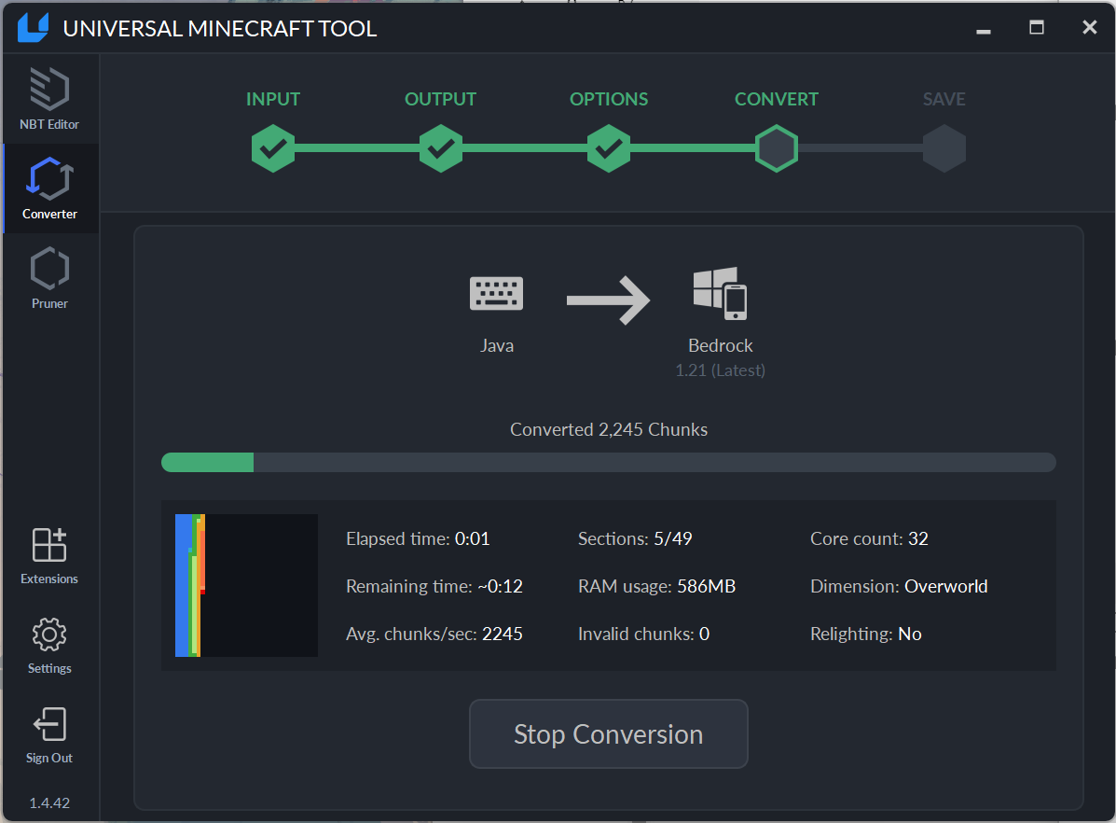Click the Convert step hexagon
Screen dimensions: 1116x823
coord(777,148)
